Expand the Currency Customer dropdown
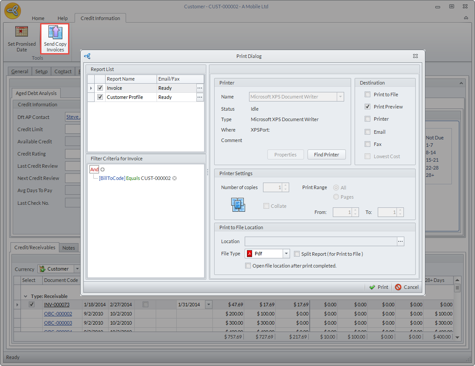Viewport: 475px width, 366px height. [77, 269]
